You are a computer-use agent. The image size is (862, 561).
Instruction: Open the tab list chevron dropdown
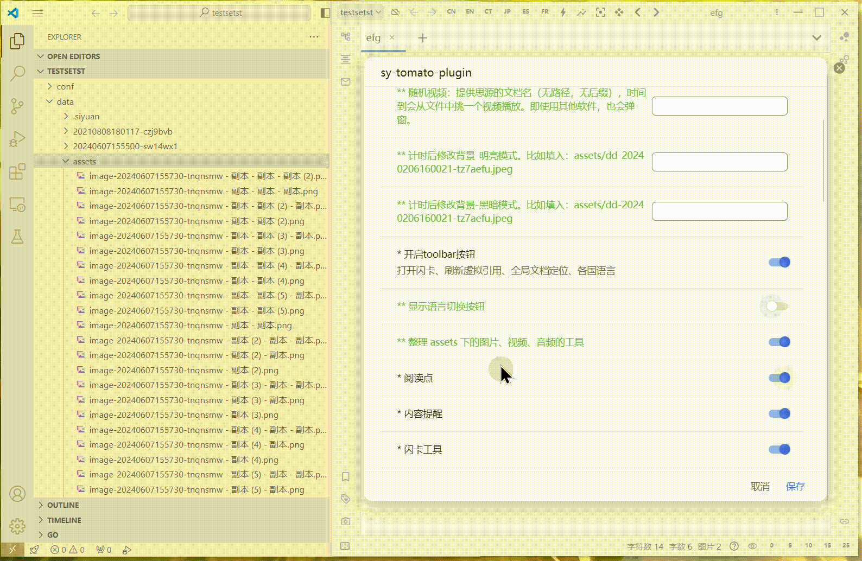pyautogui.click(x=816, y=37)
